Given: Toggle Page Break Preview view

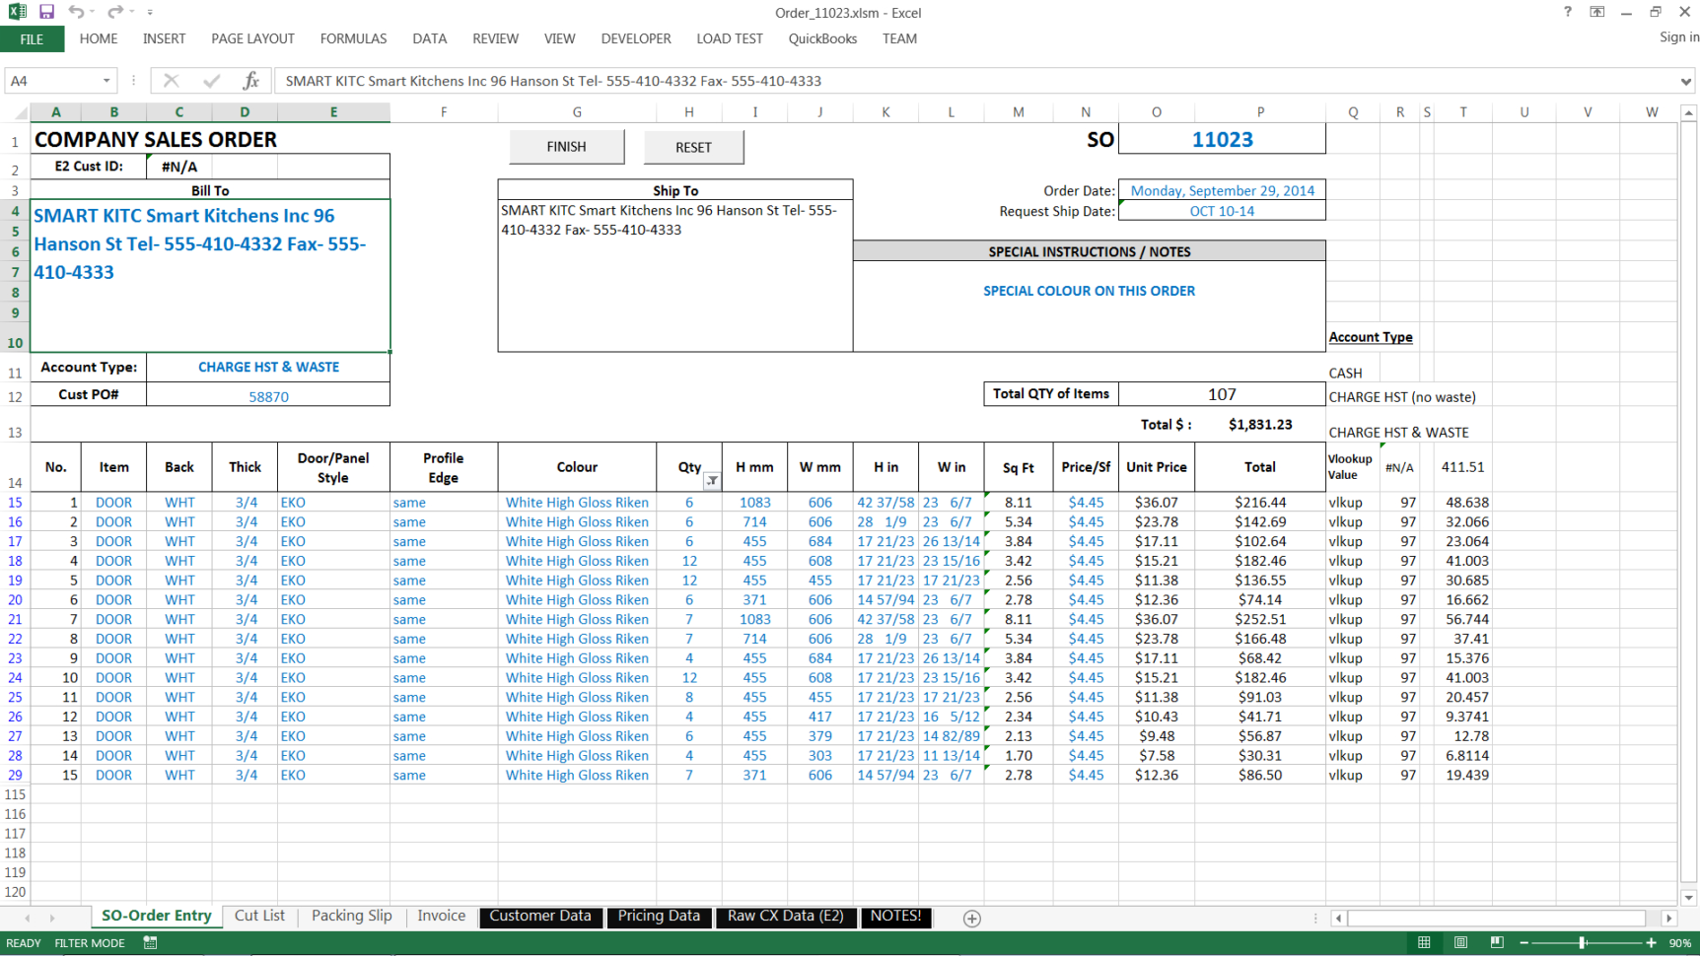Looking at the screenshot, I should [1497, 943].
